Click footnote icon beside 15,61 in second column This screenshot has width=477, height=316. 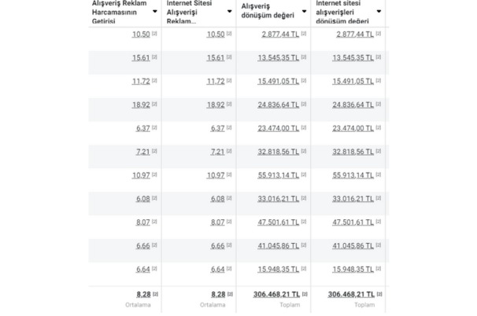[229, 57]
